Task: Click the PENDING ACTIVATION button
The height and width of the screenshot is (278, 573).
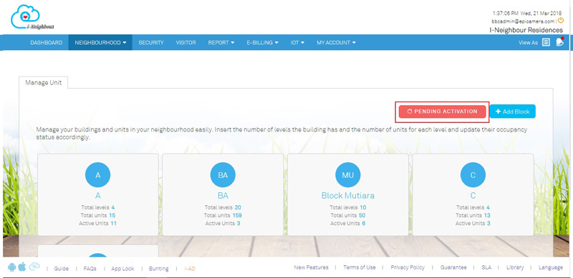Action: pyautogui.click(x=442, y=111)
